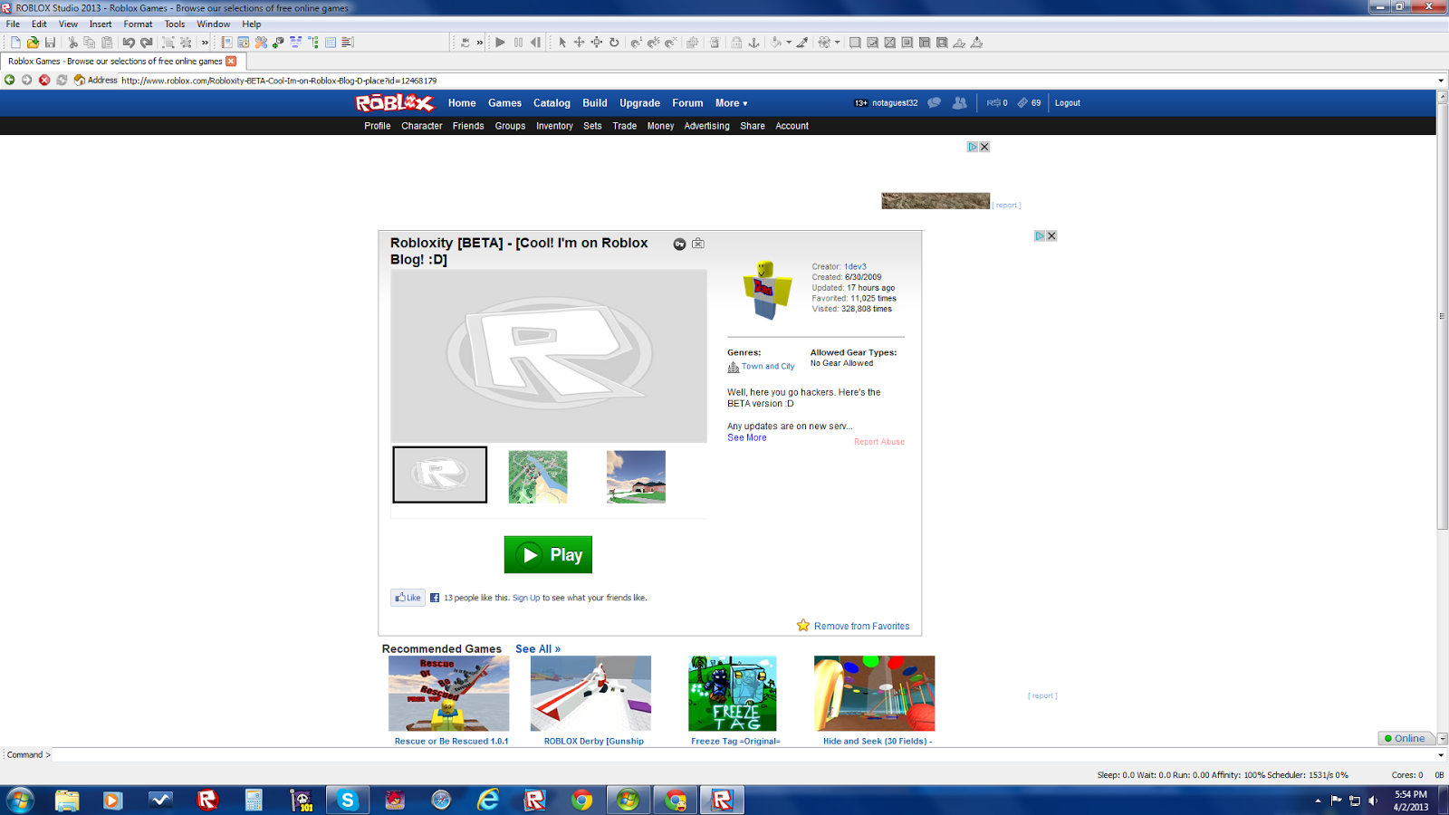Screen dimensions: 1449x815
Task: Click the friends people icon in header
Action: tap(959, 103)
